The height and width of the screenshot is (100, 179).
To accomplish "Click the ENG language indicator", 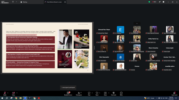I will coord(166,98).
